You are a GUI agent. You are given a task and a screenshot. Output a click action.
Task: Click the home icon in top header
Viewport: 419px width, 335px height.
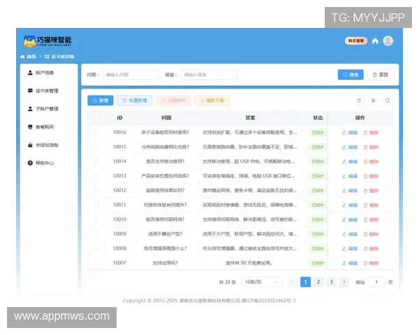coord(375,41)
